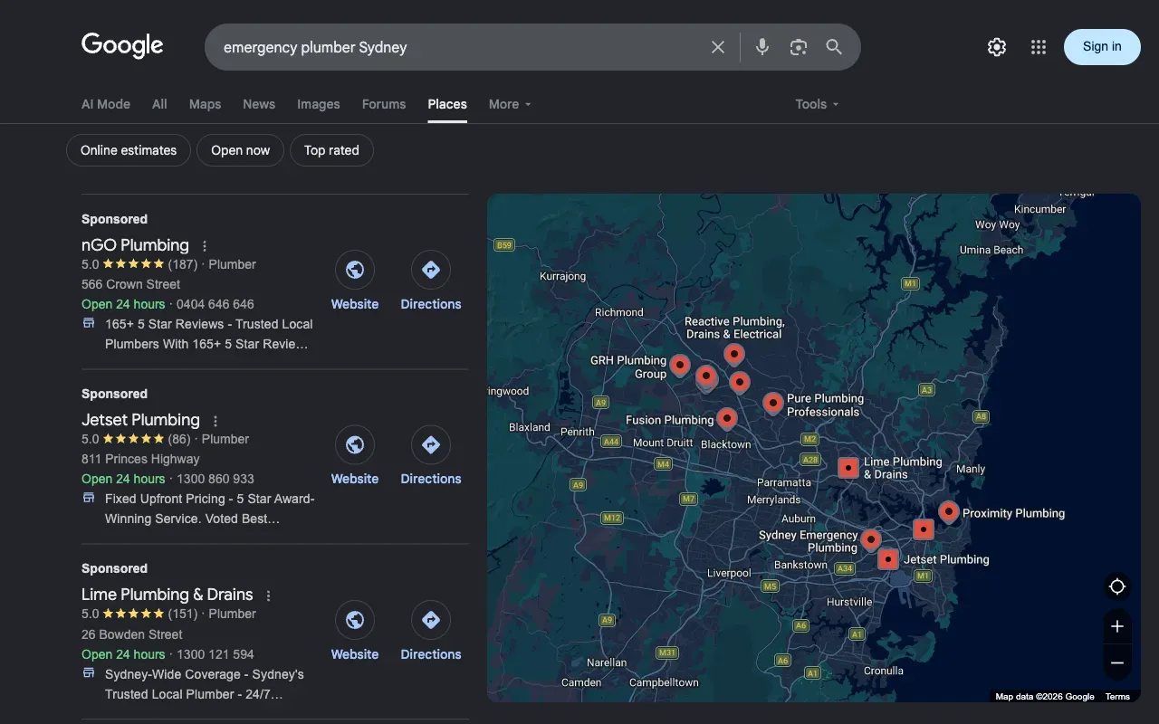The height and width of the screenshot is (724, 1159).
Task: Switch to the Forums tab
Action: [384, 104]
